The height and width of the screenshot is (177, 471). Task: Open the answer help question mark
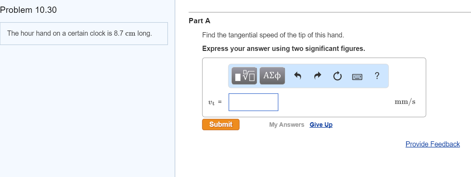pyautogui.click(x=377, y=76)
